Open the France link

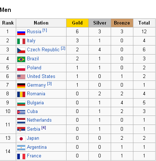(34, 156)
